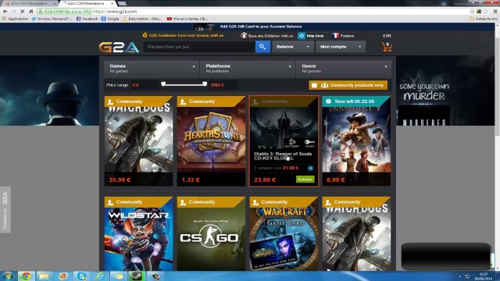Click the browser back arrow

[5, 12]
